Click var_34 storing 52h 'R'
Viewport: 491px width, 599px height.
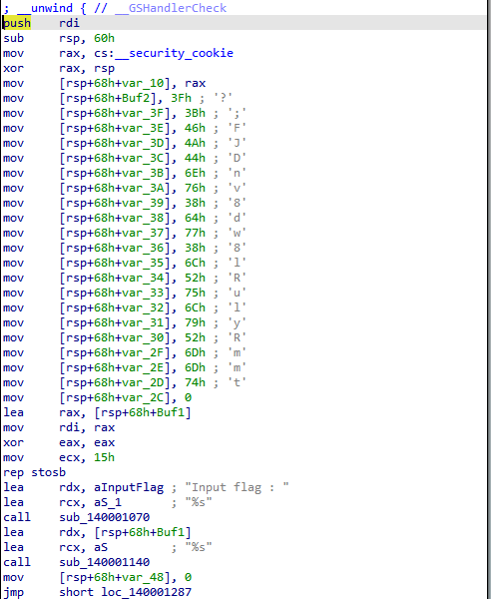click(x=143, y=278)
